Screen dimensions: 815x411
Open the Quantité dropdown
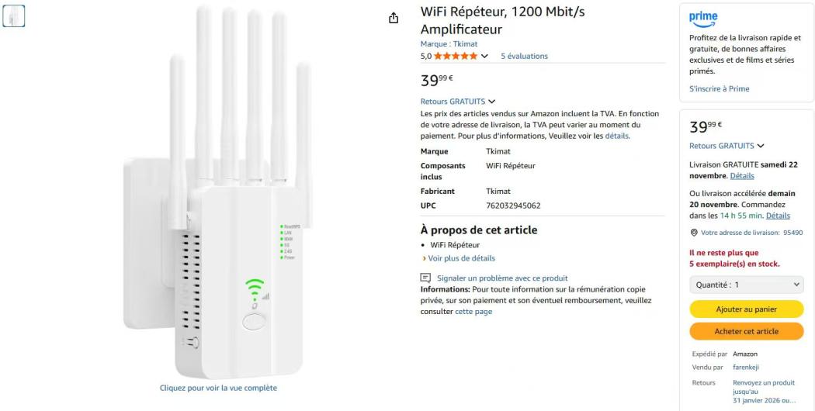click(x=746, y=285)
